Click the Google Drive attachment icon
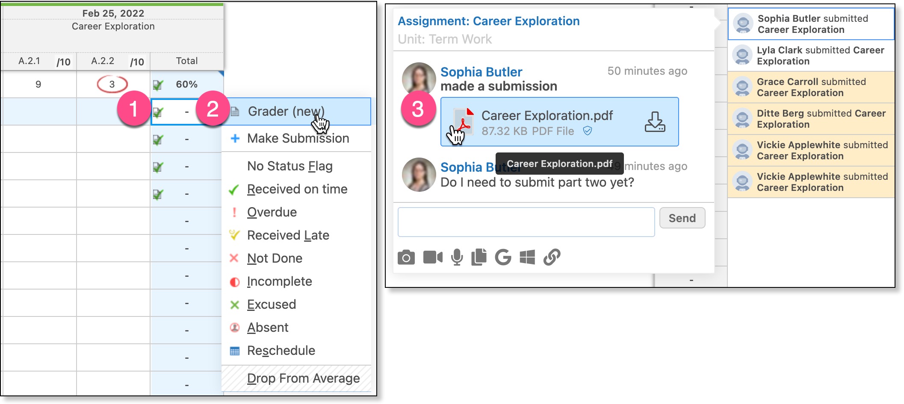The width and height of the screenshot is (904, 404). click(503, 258)
